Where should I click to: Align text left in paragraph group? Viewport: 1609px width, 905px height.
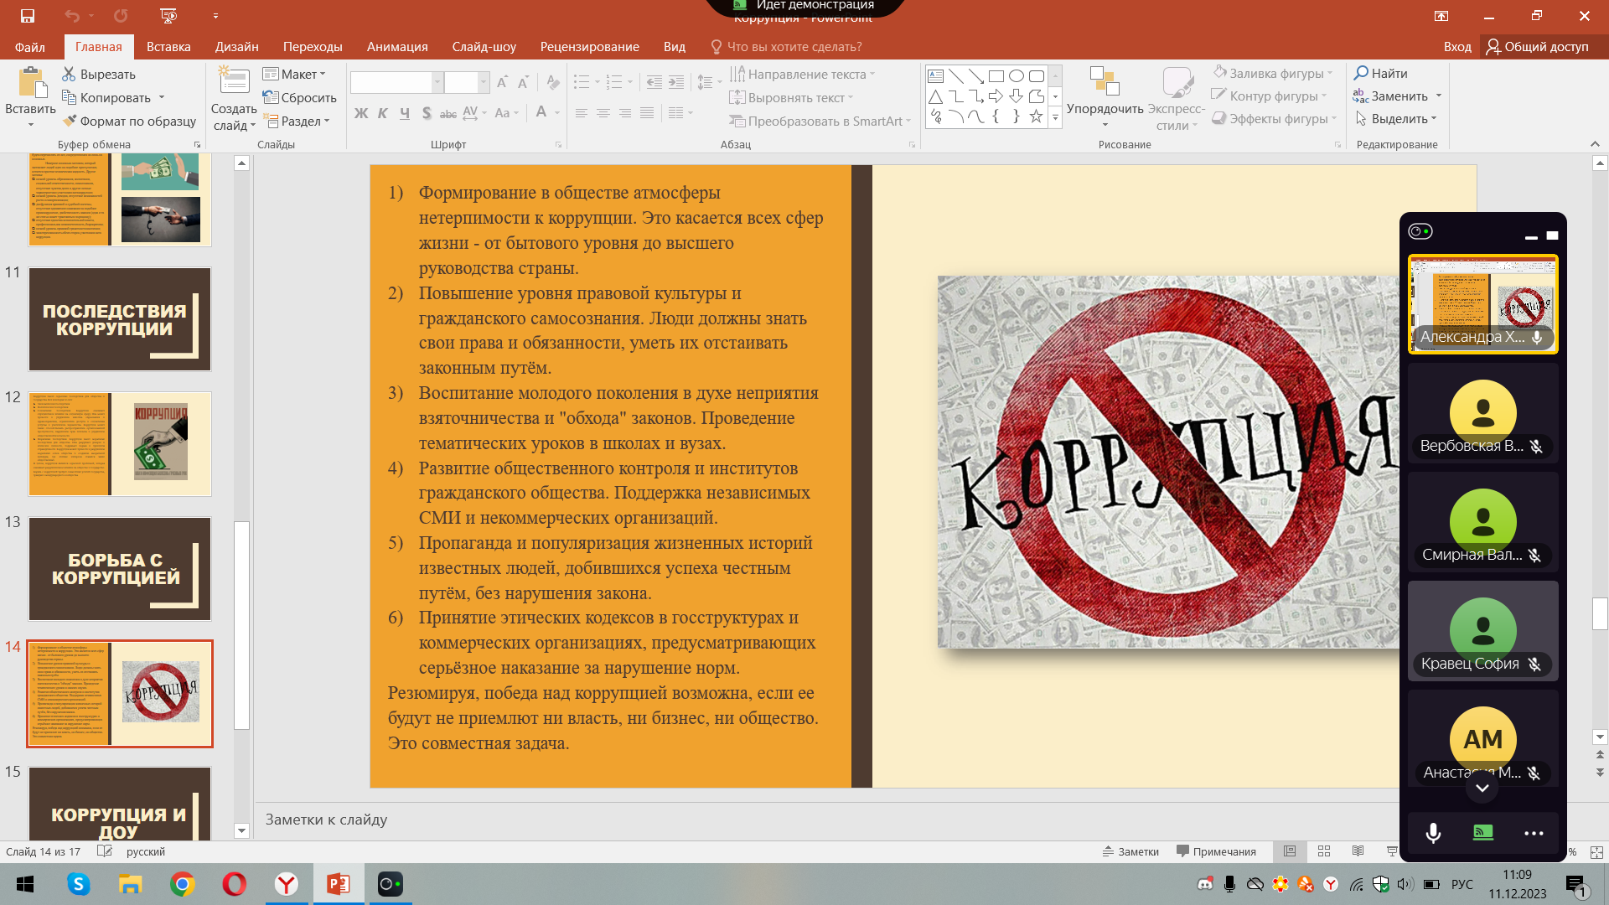581,113
